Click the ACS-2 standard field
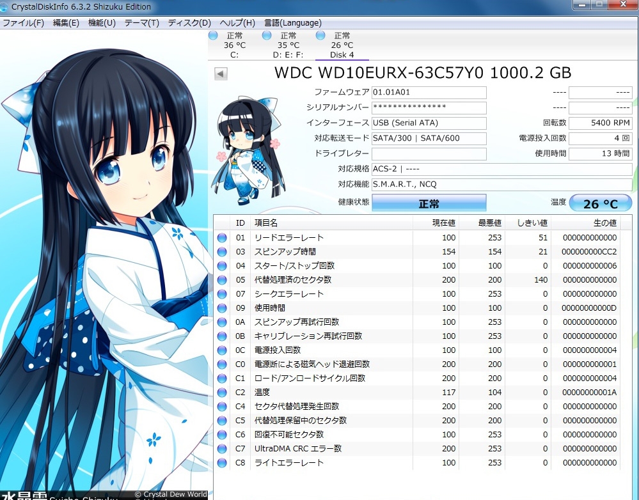Viewport: 639px width, 500px height. (501, 169)
